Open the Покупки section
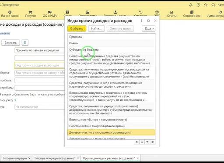This screenshot has height=163, width=224. [31, 14]
